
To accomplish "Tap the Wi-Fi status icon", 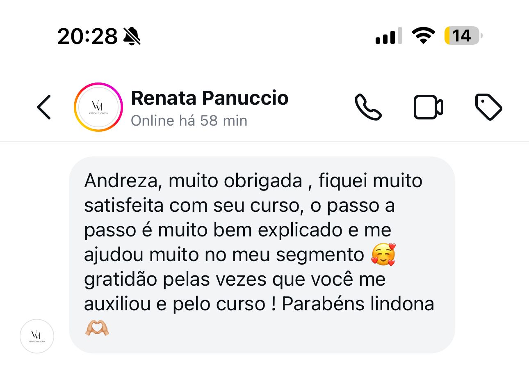I will (423, 36).
